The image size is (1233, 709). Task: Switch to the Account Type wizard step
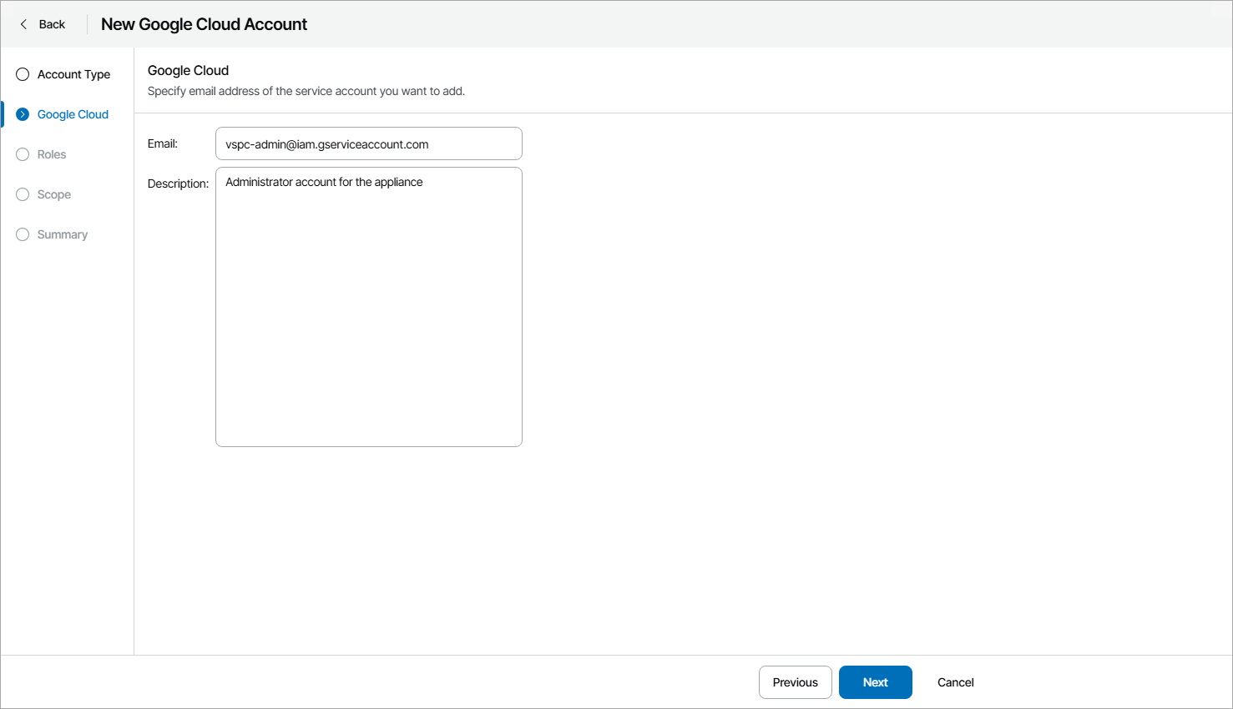point(73,74)
